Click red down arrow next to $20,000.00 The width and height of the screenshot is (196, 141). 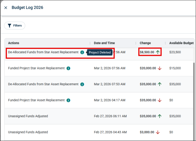pyautogui.click(x=160, y=68)
